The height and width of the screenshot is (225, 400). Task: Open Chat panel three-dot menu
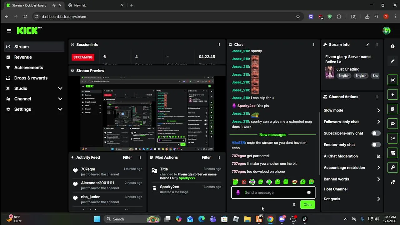[314, 45]
